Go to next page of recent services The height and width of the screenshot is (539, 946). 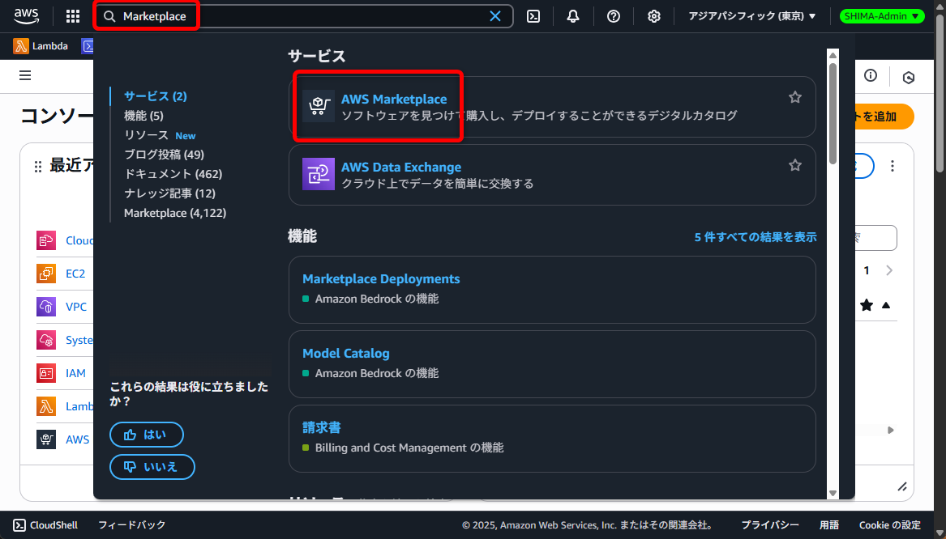coord(889,270)
